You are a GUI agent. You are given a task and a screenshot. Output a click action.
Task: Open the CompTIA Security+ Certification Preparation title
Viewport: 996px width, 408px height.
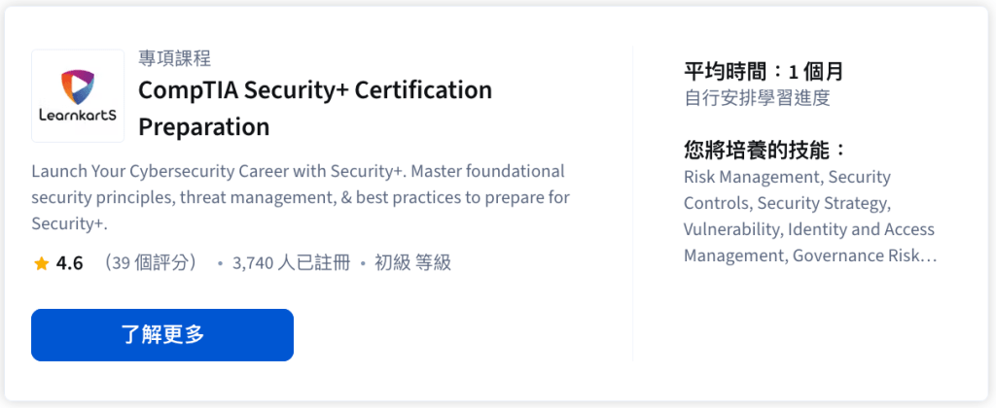coord(315,108)
